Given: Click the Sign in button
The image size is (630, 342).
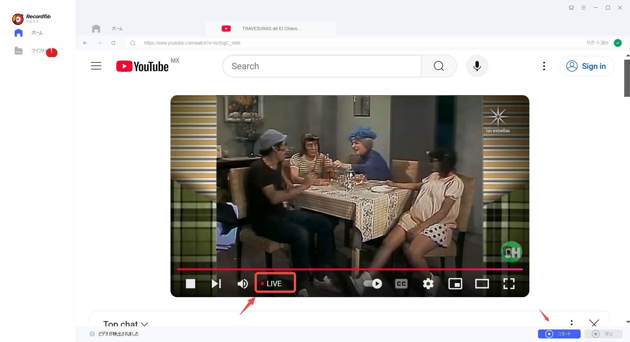Looking at the screenshot, I should click(x=587, y=66).
